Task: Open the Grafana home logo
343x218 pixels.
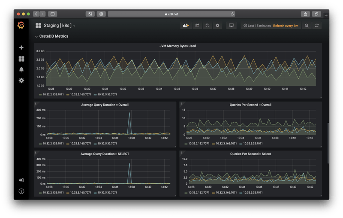Action: (x=21, y=25)
